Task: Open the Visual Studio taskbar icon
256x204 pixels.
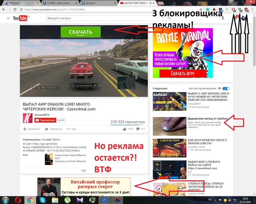Action: click(80, 200)
